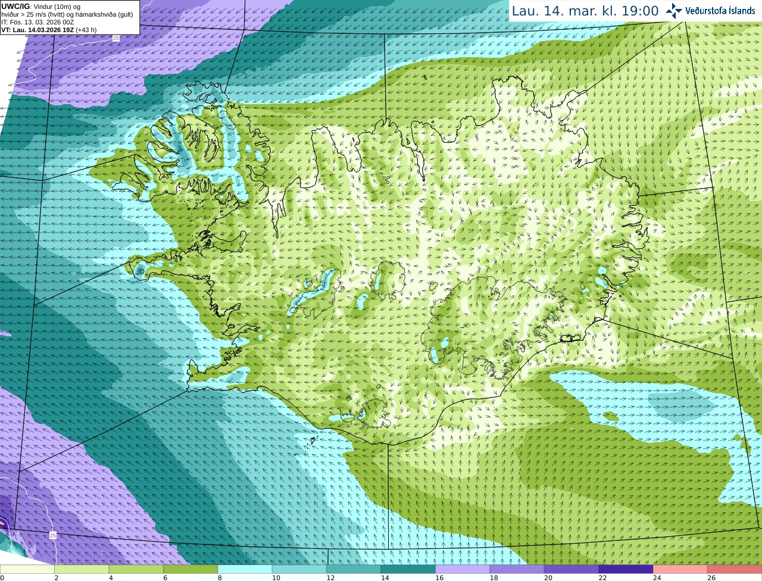This screenshot has width=762, height=582.
Task: Click the 25 contour label near the bottom-left
Action: 53,536
